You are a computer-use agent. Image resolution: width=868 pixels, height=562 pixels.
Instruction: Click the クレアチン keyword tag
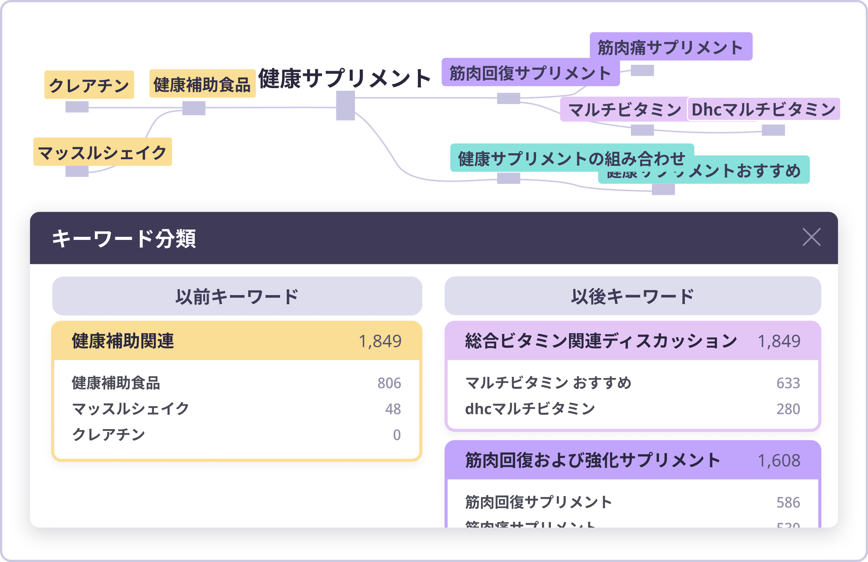click(x=89, y=85)
